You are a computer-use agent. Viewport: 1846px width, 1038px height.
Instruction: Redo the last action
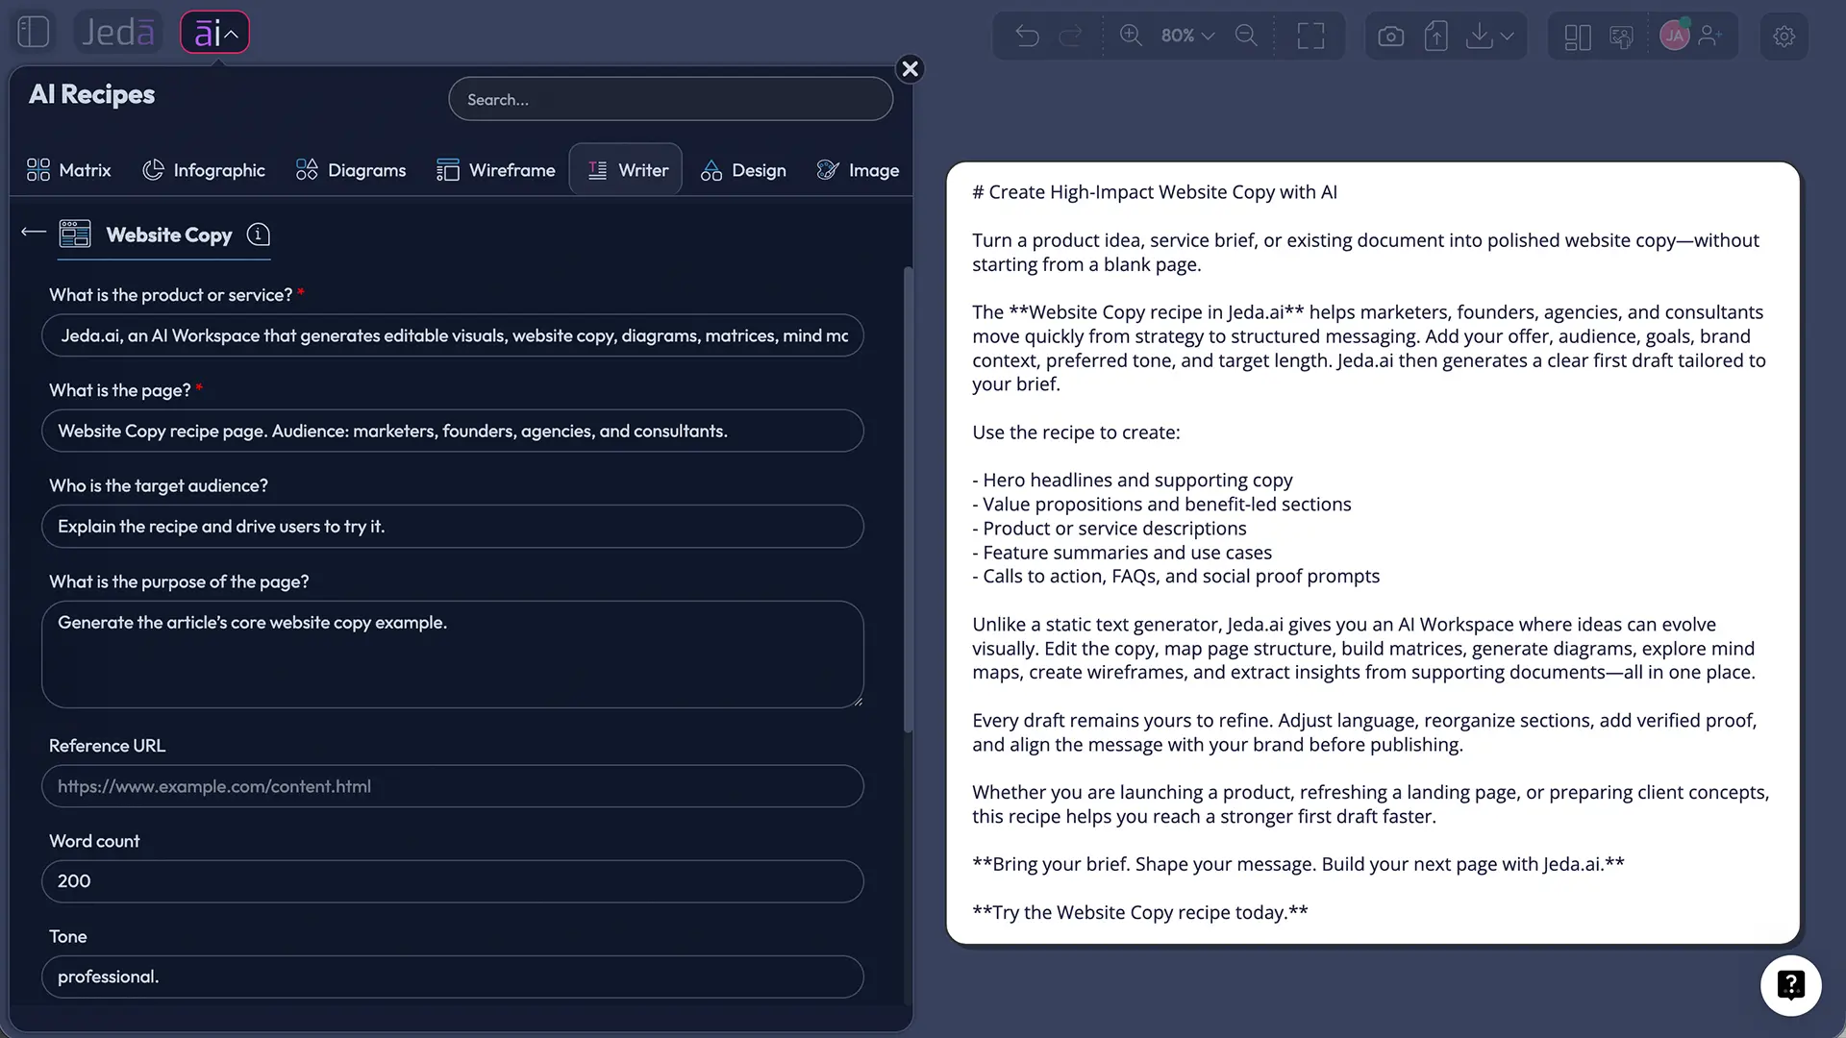coord(1070,36)
